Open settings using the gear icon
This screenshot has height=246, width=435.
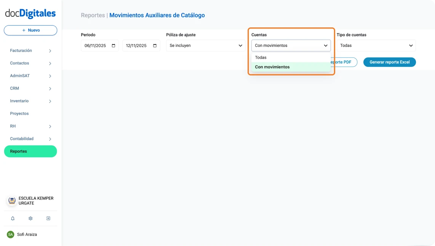(x=30, y=218)
